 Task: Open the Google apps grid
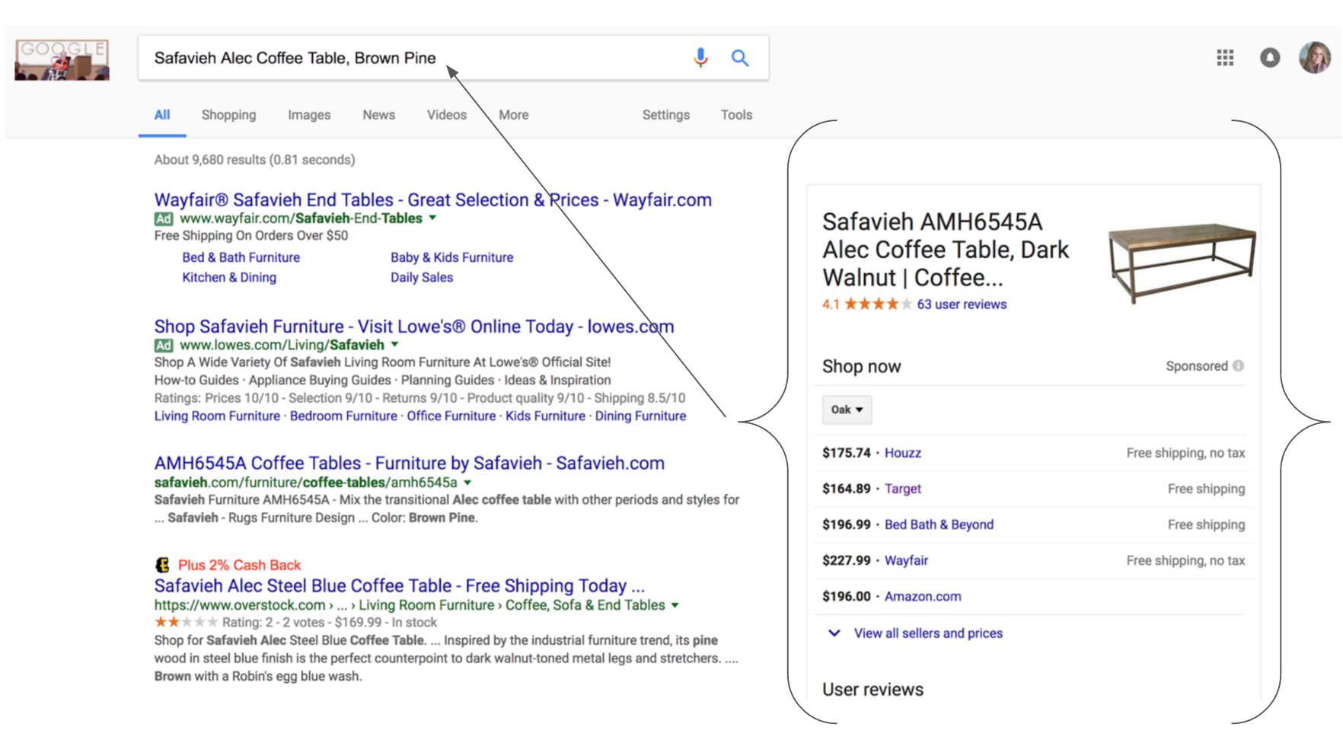coord(1225,58)
